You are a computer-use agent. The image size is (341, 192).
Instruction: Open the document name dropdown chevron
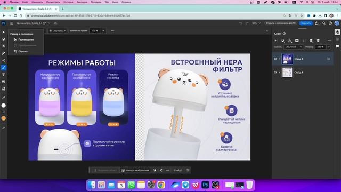(49, 23)
